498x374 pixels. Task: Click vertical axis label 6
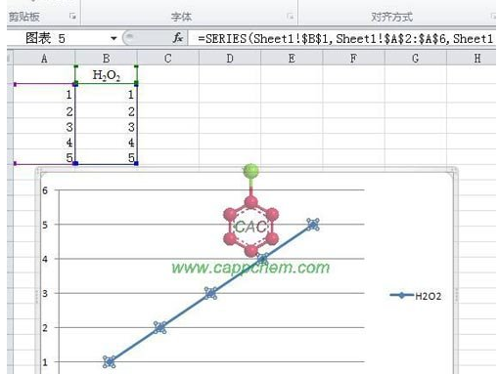click(45, 190)
